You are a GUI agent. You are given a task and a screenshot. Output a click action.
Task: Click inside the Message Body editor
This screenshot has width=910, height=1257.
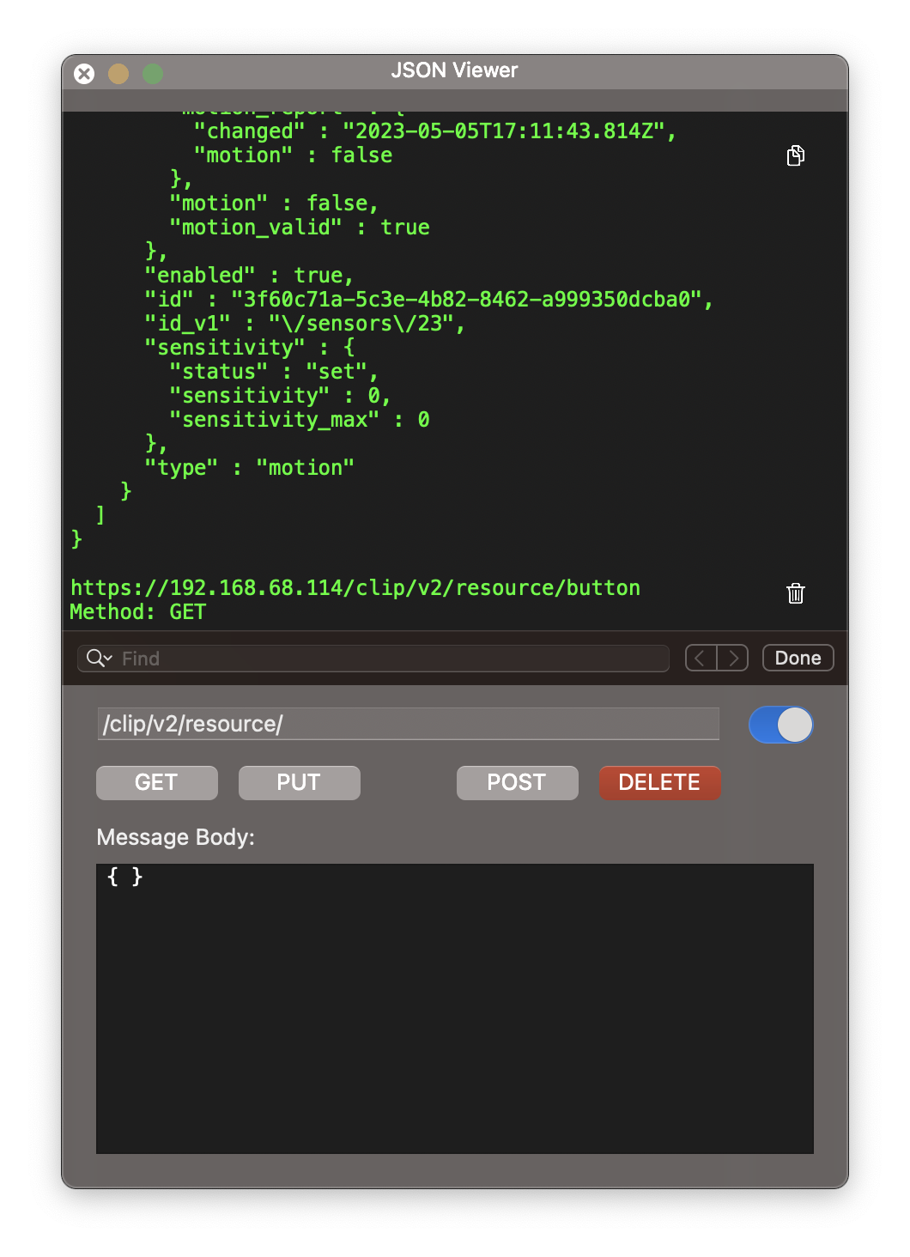click(x=455, y=1009)
